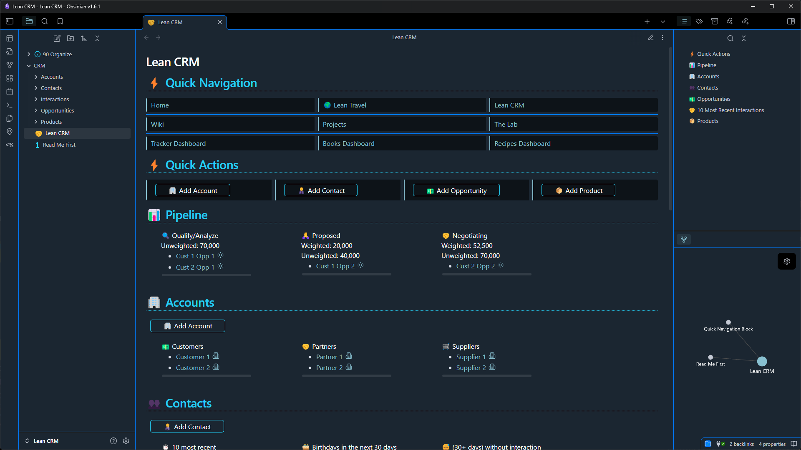Open command palette ribbon icon
The width and height of the screenshot is (801, 450).
[10, 105]
